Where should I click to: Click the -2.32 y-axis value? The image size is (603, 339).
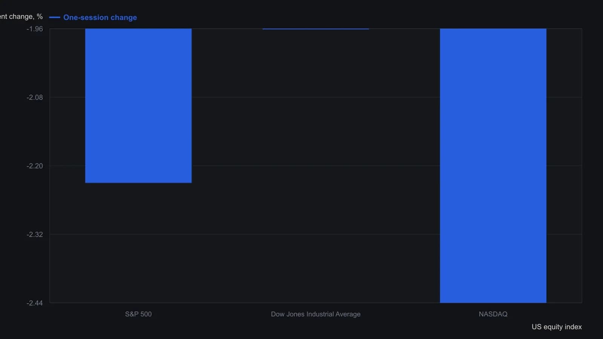(x=35, y=235)
